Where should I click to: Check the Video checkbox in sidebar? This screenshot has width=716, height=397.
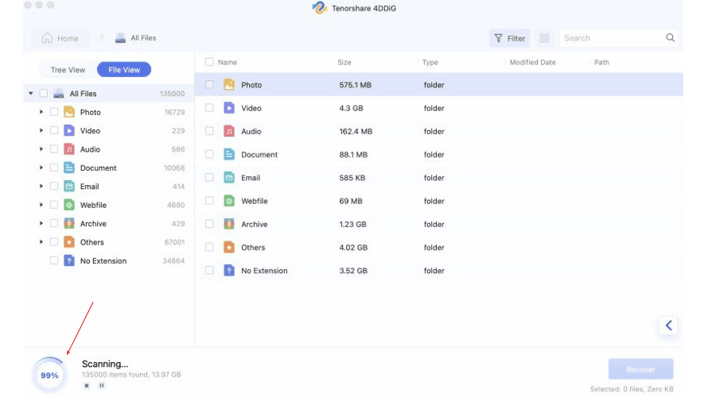[54, 131]
